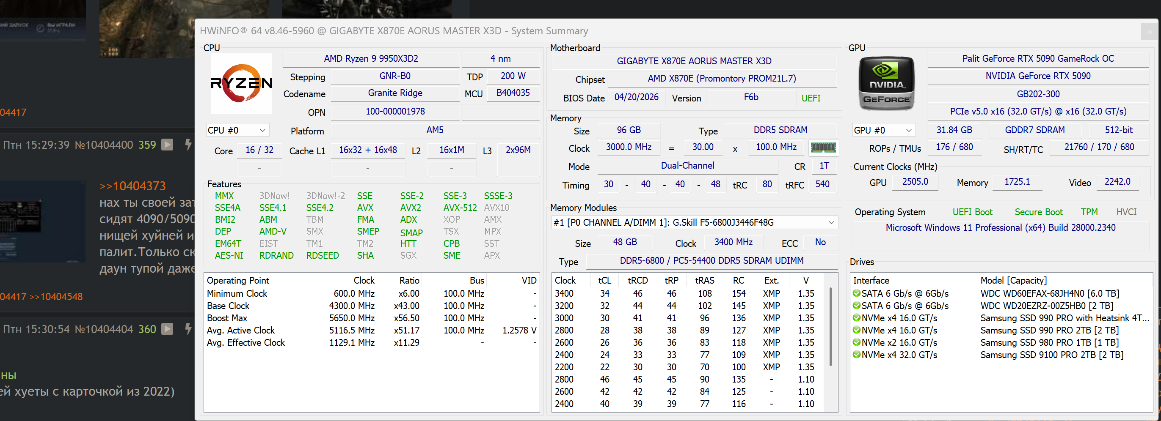Click the DDR5-6800 module type field
1161x421 pixels.
711,261
